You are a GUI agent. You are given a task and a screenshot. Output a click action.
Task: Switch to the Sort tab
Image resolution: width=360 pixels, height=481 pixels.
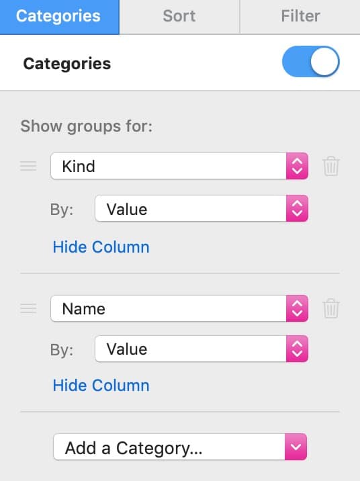(x=179, y=17)
